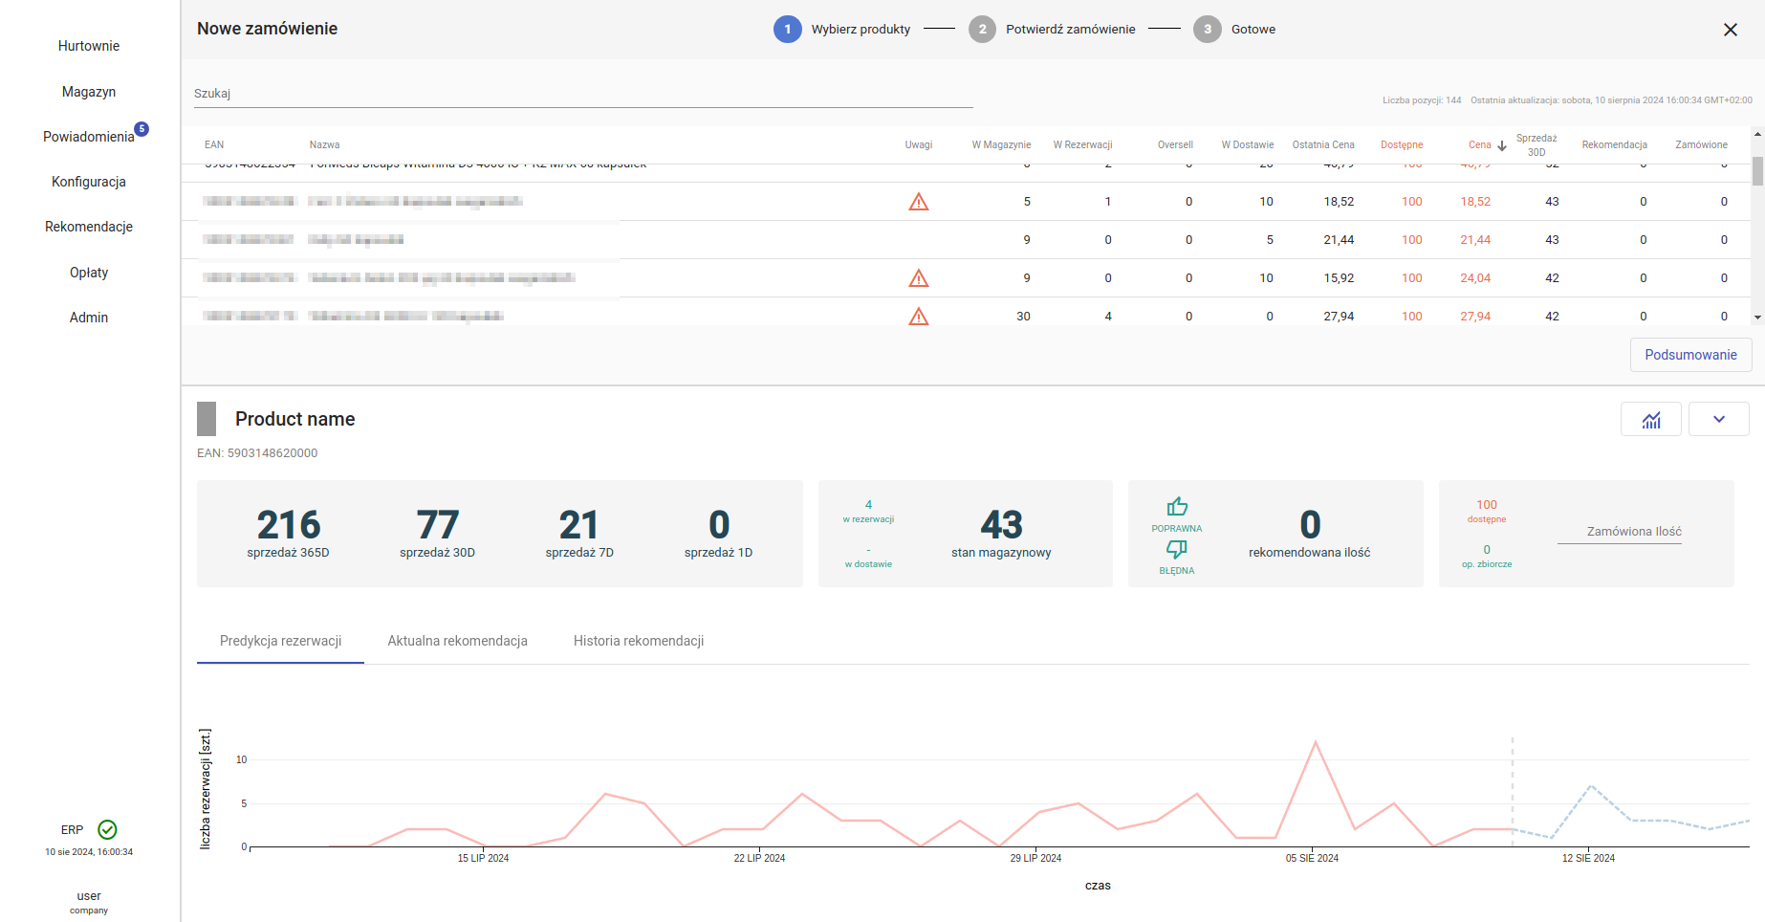Click the warning triangle on a flagged product row
Image resolution: width=1765 pixels, height=922 pixels.
click(919, 202)
